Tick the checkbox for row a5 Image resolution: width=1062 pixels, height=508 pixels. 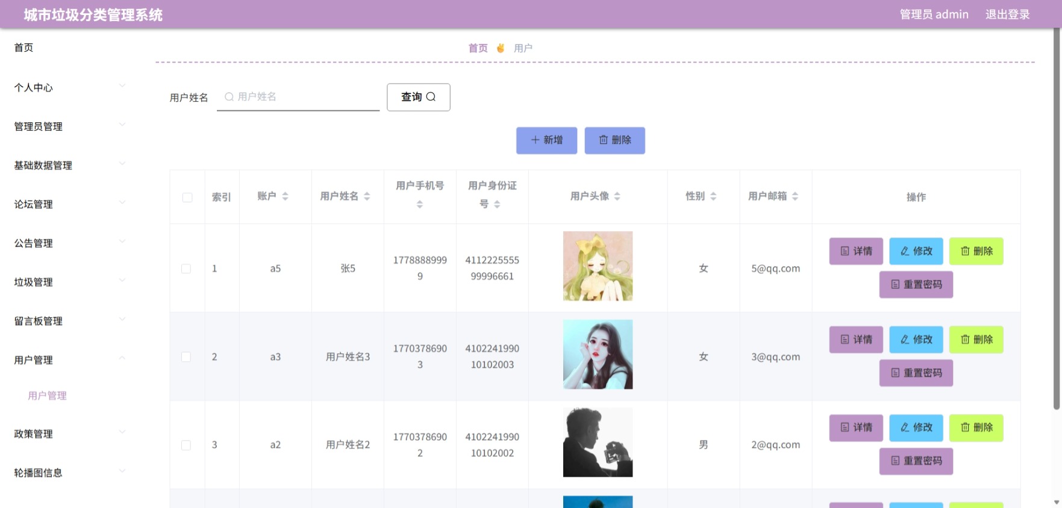[186, 268]
